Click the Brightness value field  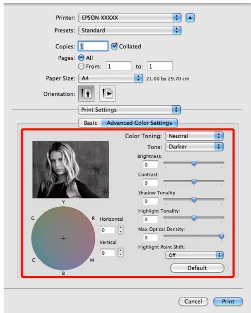(x=150, y=165)
